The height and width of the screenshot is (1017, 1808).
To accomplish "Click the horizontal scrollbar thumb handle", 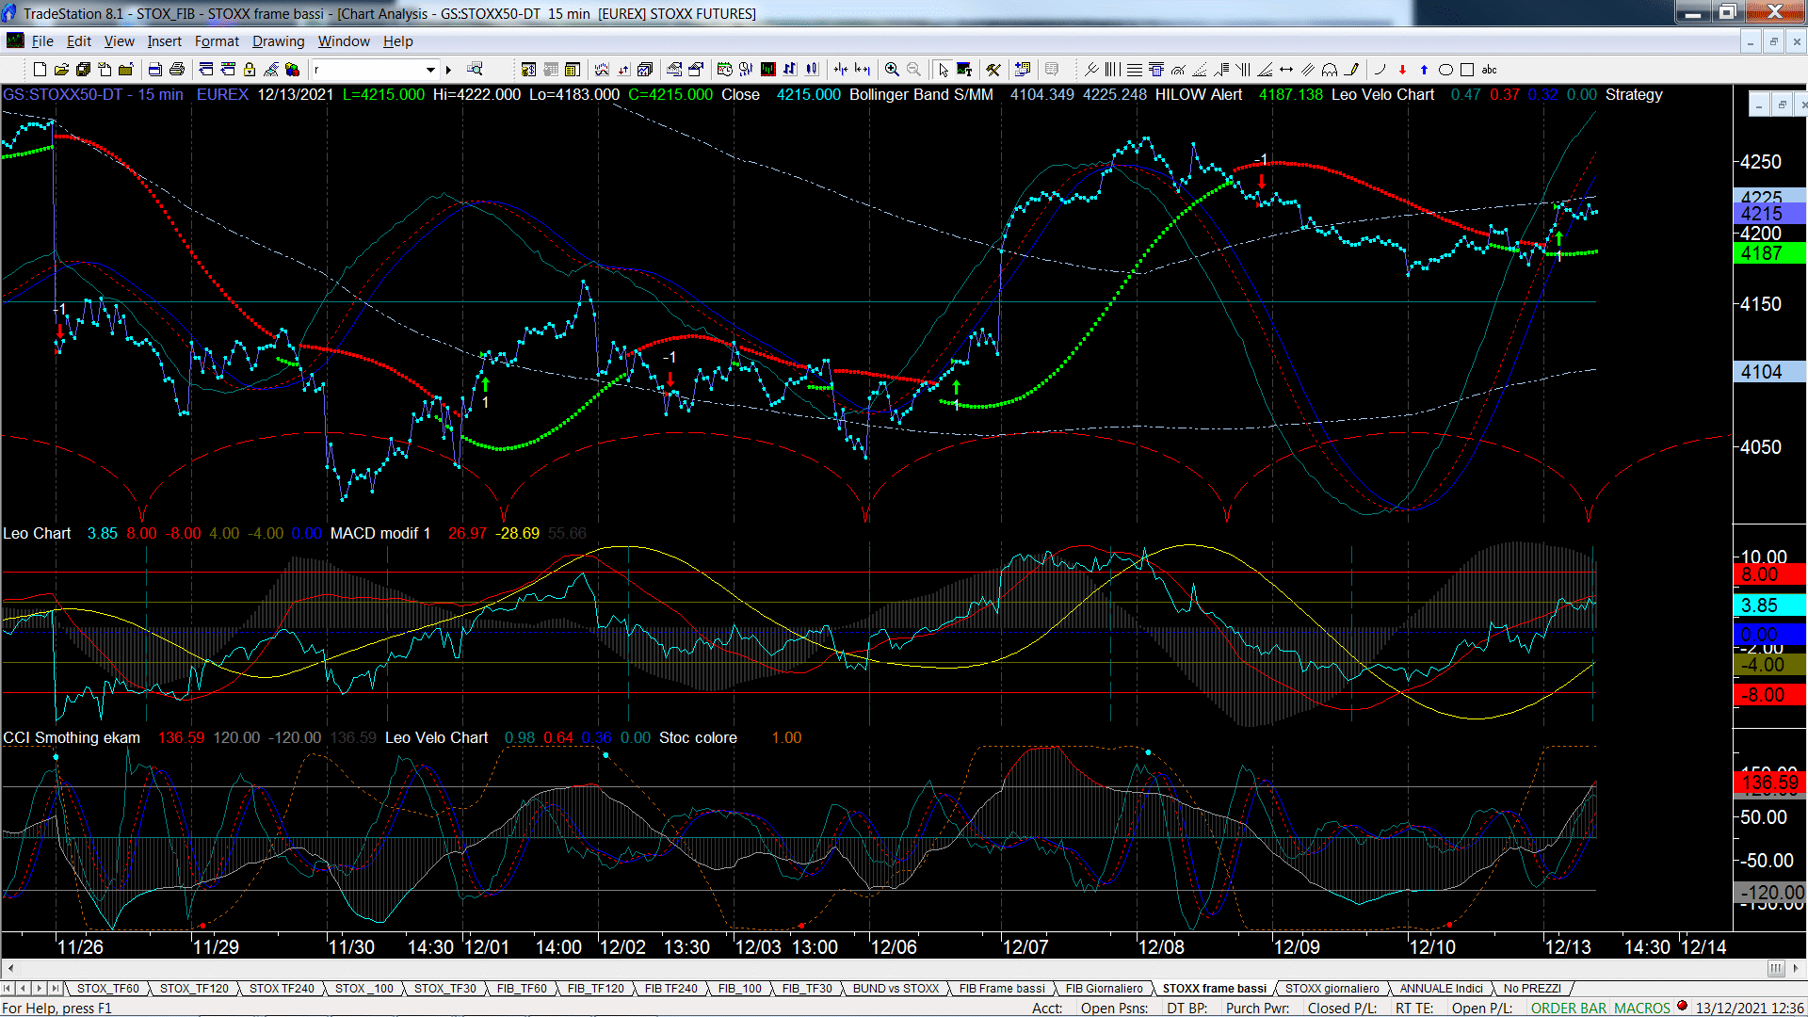I will (1775, 968).
